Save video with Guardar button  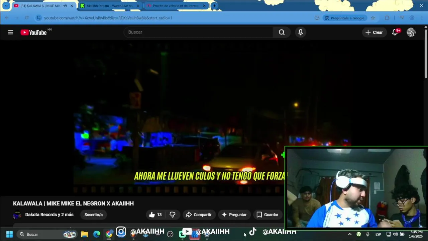(x=267, y=215)
